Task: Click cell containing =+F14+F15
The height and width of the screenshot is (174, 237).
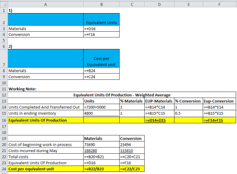Action: (219, 120)
